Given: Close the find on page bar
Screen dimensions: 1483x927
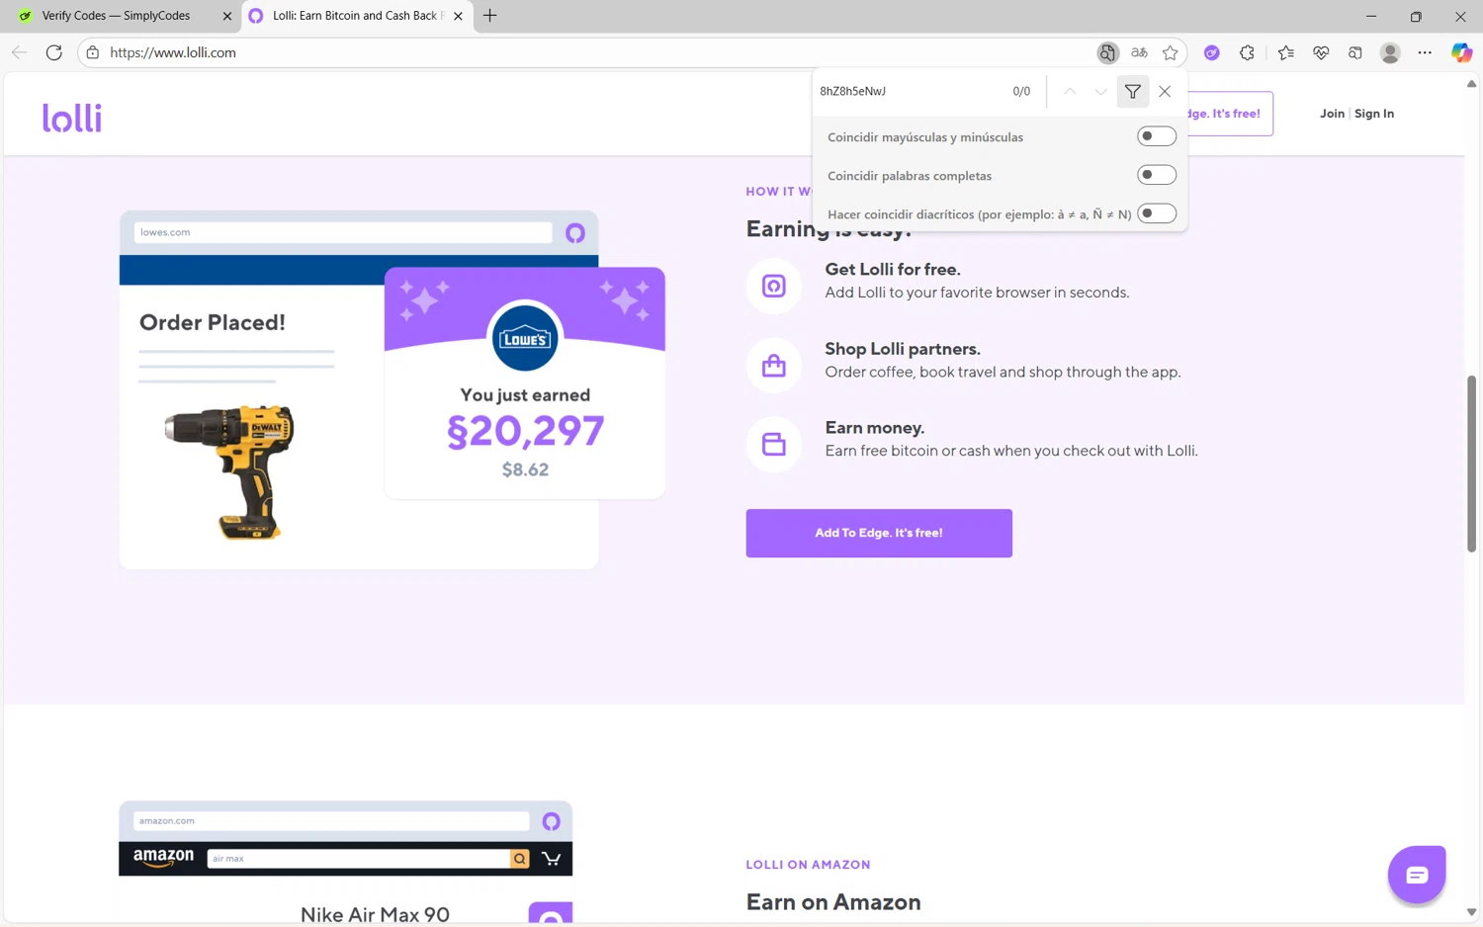Looking at the screenshot, I should click(x=1165, y=91).
